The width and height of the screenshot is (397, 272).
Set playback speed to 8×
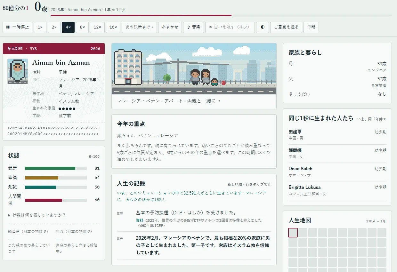82,27
